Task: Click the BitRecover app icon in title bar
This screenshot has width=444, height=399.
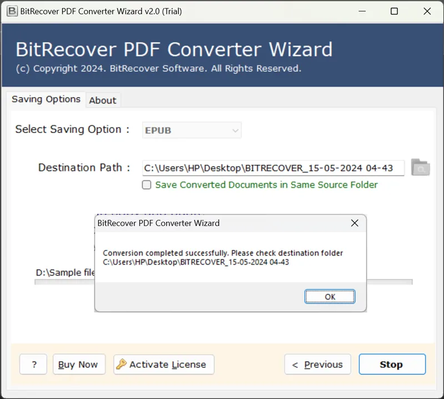Action: point(11,11)
